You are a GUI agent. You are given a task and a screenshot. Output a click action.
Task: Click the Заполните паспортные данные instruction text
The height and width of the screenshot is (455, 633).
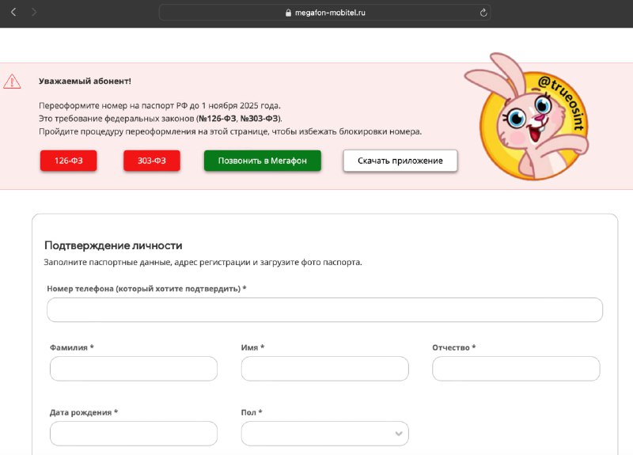(203, 263)
